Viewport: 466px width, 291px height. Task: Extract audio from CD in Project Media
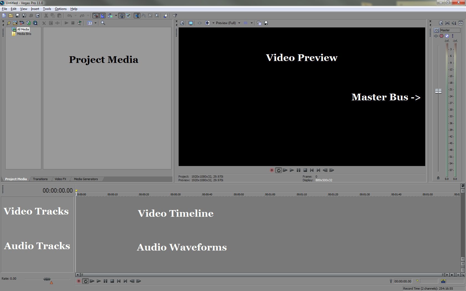pyautogui.click(x=29, y=23)
